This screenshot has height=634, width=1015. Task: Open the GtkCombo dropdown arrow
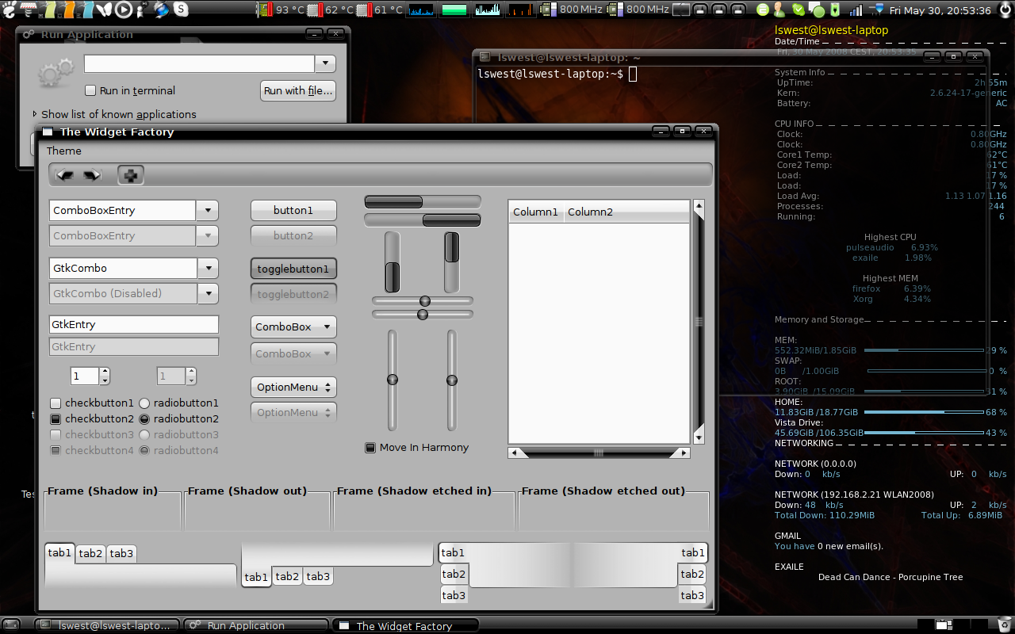coord(208,268)
